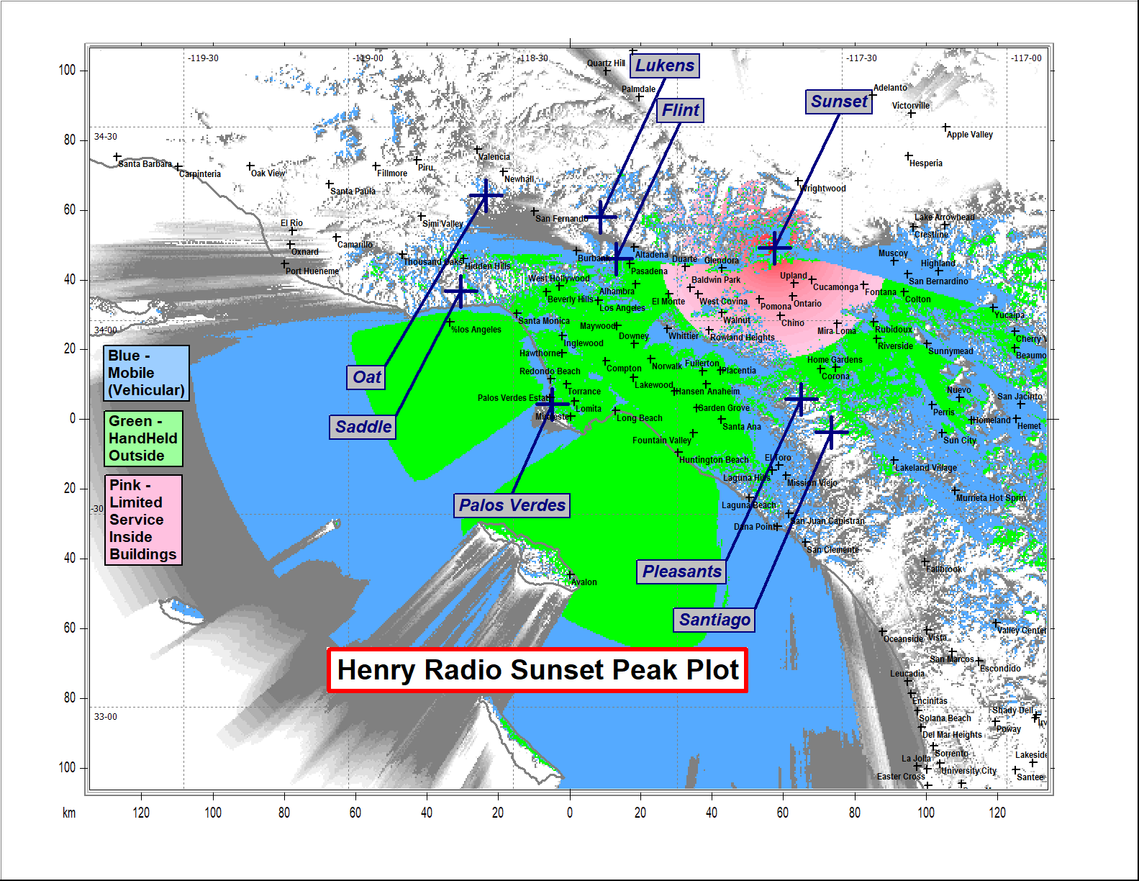Viewport: 1139px width, 881px height.
Task: Click the Flint site label
Action: tap(680, 110)
